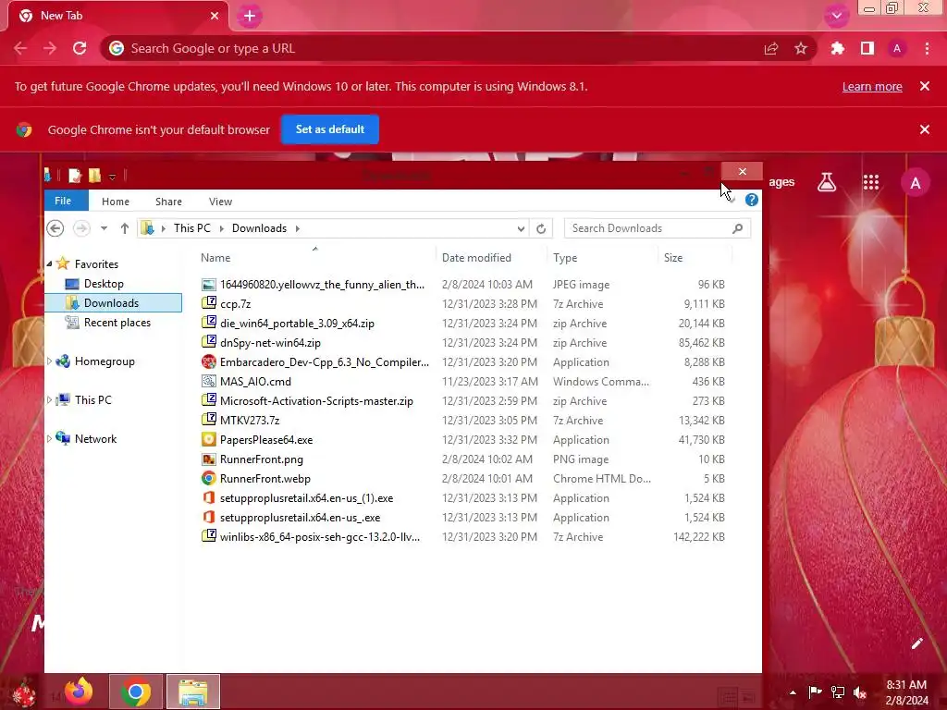Select MAS_AIO.cmd file

click(x=255, y=382)
